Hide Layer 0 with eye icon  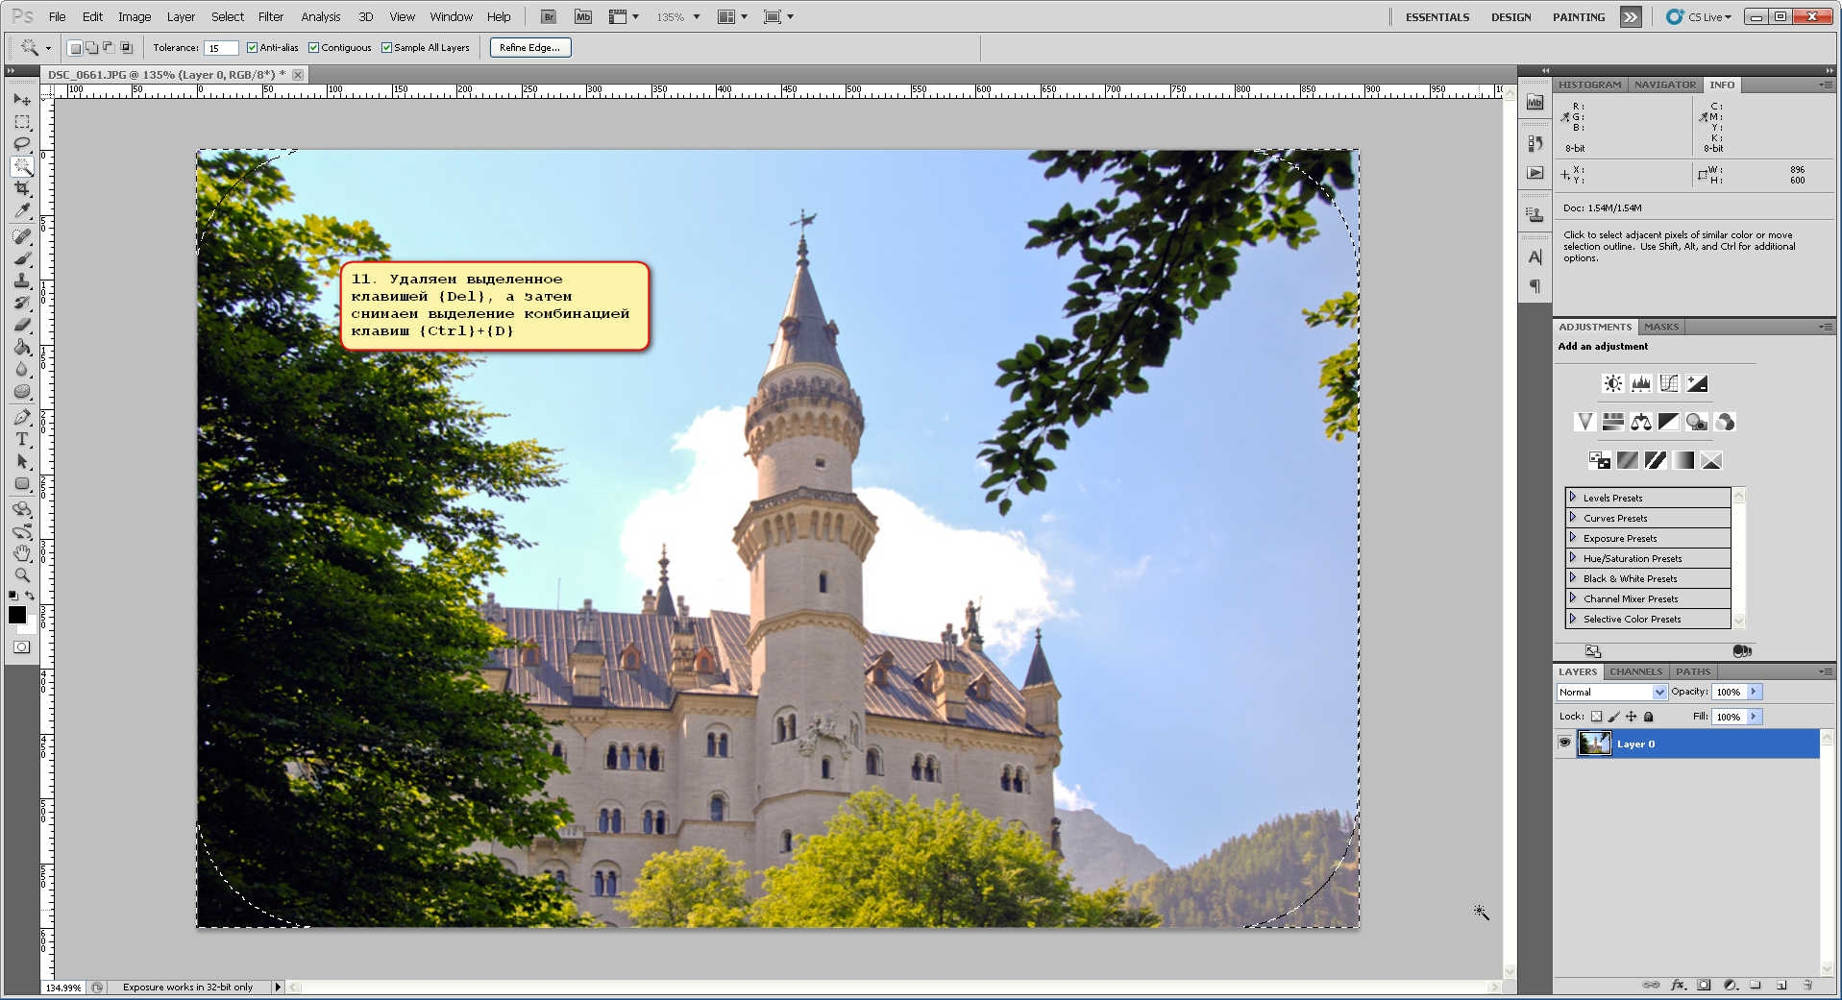pos(1564,743)
